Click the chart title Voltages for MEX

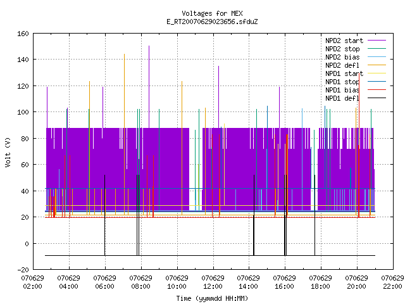212,13
